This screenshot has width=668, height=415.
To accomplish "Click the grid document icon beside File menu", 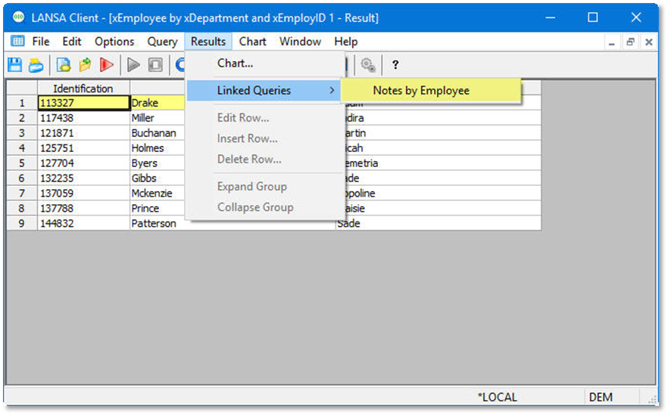I will 17,41.
